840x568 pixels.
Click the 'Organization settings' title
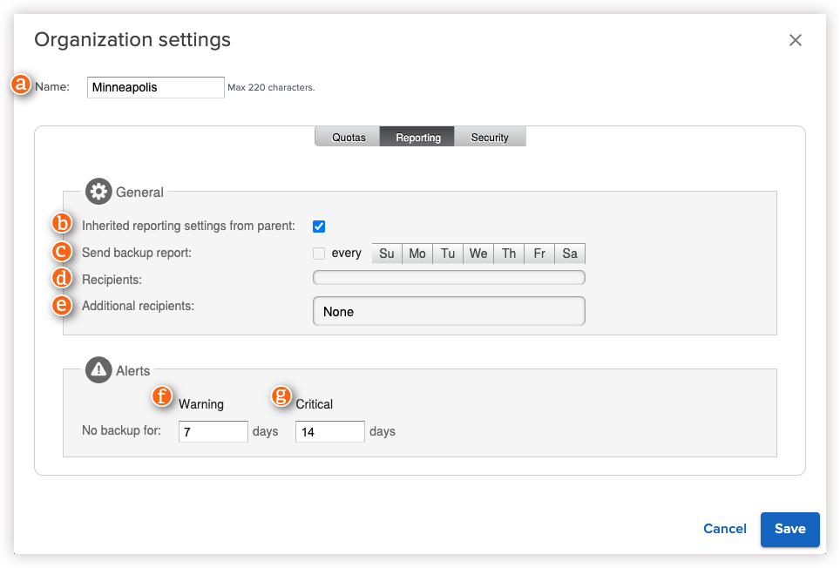tap(132, 40)
